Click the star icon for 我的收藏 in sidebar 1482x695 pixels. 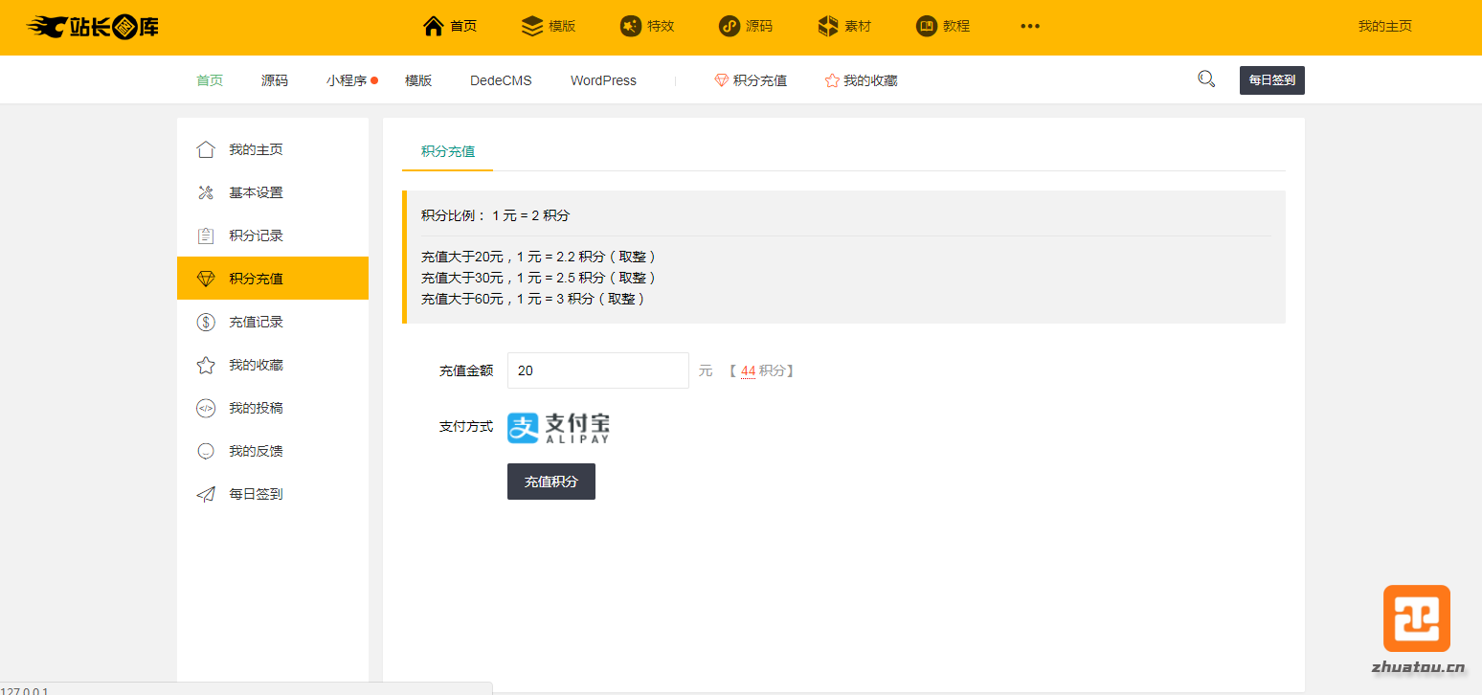pyautogui.click(x=206, y=365)
